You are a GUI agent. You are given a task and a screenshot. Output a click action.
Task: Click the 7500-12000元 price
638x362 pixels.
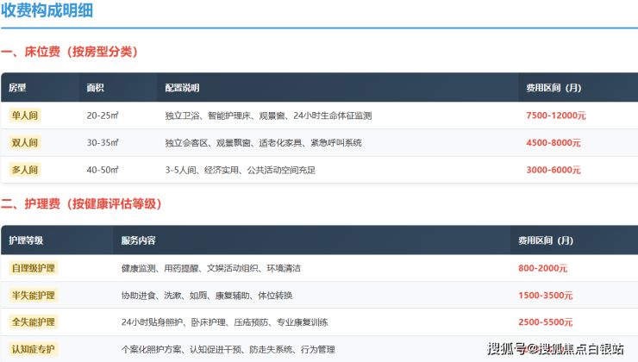coord(556,115)
